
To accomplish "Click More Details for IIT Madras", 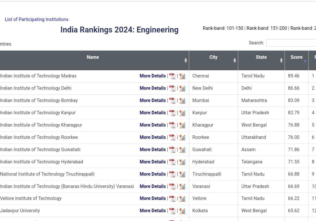I will 152,76.
